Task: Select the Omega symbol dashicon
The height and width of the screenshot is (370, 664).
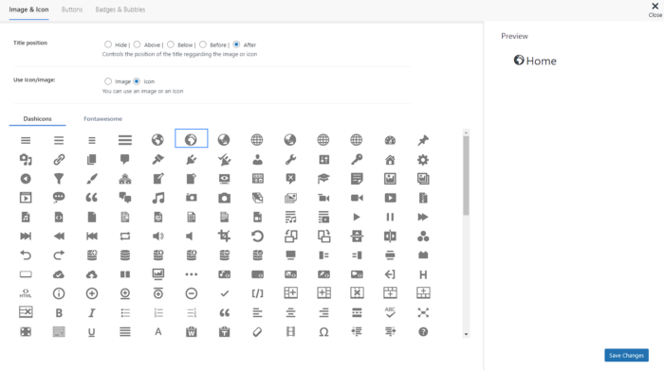Action: click(x=323, y=332)
